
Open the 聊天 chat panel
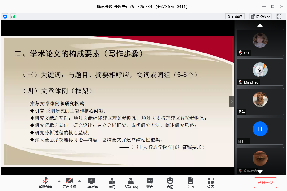point(150,183)
